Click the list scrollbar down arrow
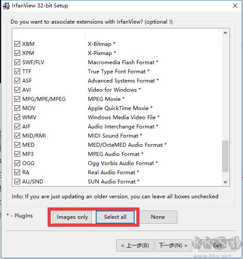 [x=225, y=182]
